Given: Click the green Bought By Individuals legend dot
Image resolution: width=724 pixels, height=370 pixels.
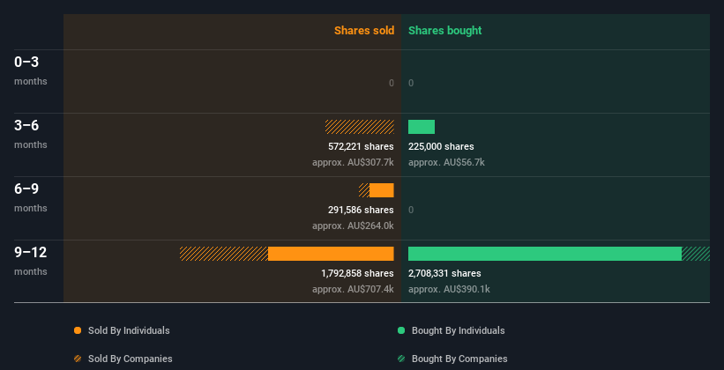Looking at the screenshot, I should [x=401, y=330].
